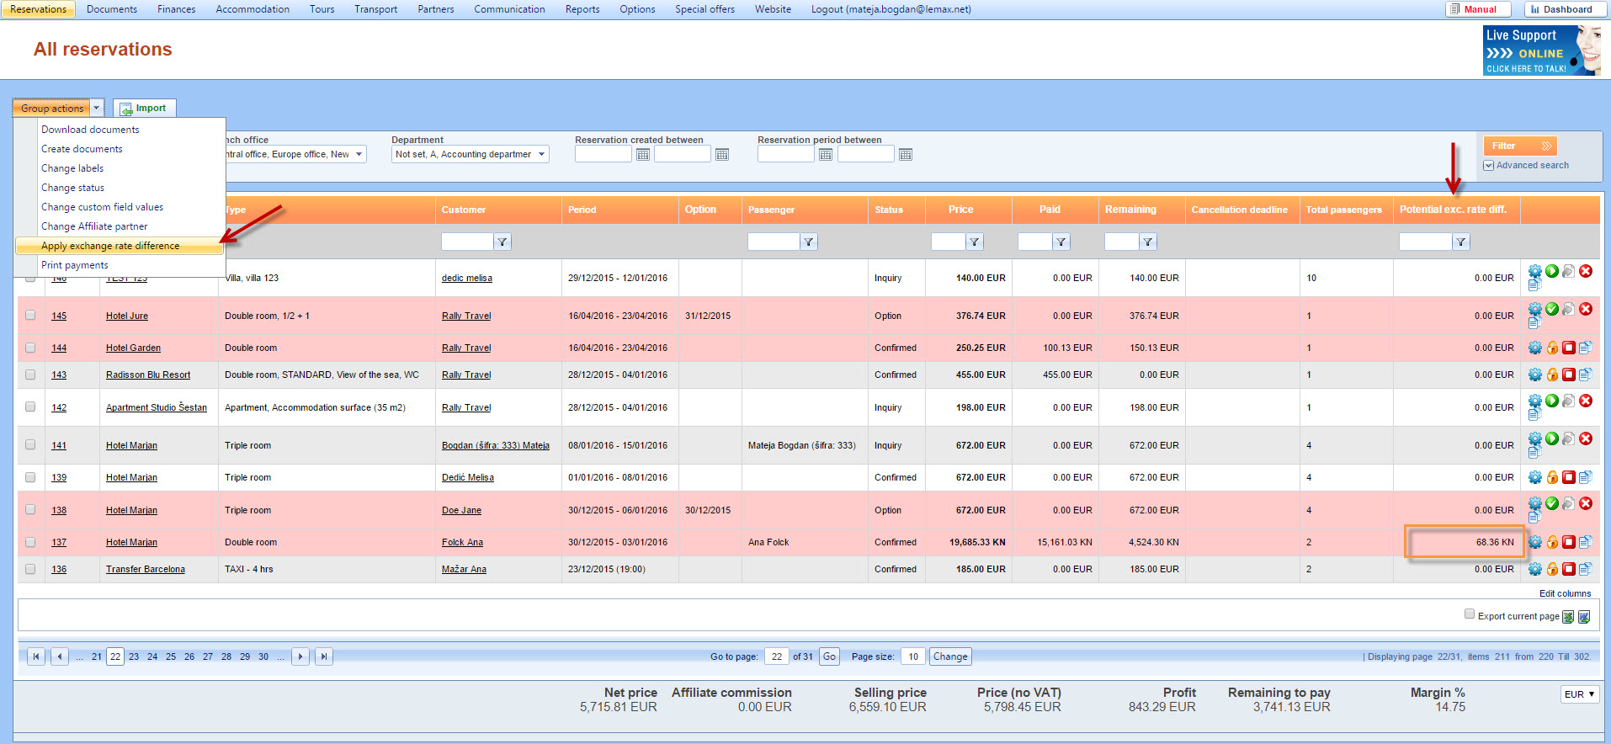Go to page 25 in pagination
Viewport: 1611px width, 744px height.
(x=171, y=656)
